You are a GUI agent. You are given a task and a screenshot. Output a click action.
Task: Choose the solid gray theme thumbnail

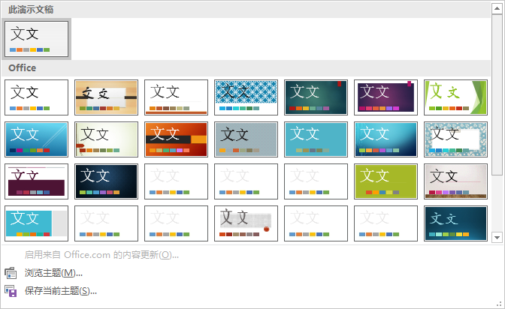point(246,139)
